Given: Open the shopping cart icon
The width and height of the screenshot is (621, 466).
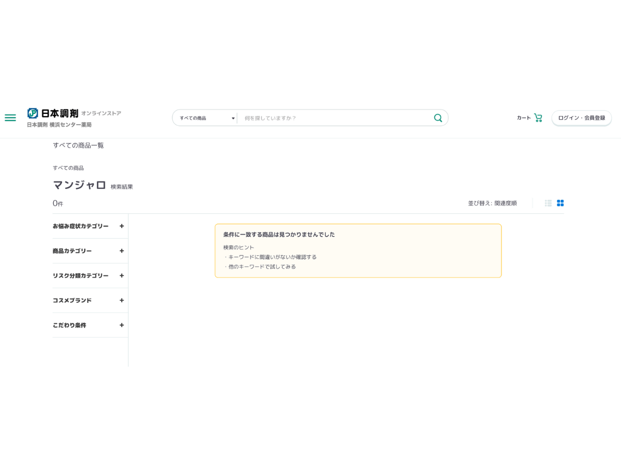Looking at the screenshot, I should [538, 118].
